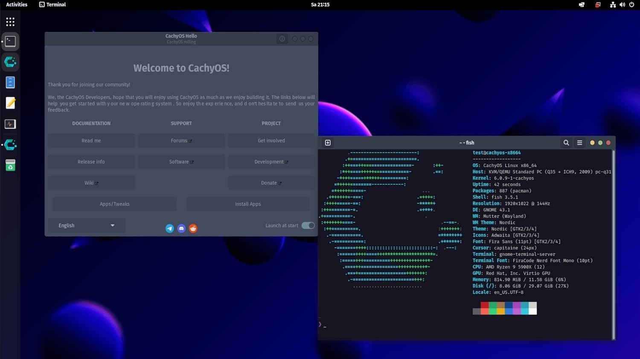Click the first teal CachyOS icon in dock
The height and width of the screenshot is (359, 640).
(10, 62)
